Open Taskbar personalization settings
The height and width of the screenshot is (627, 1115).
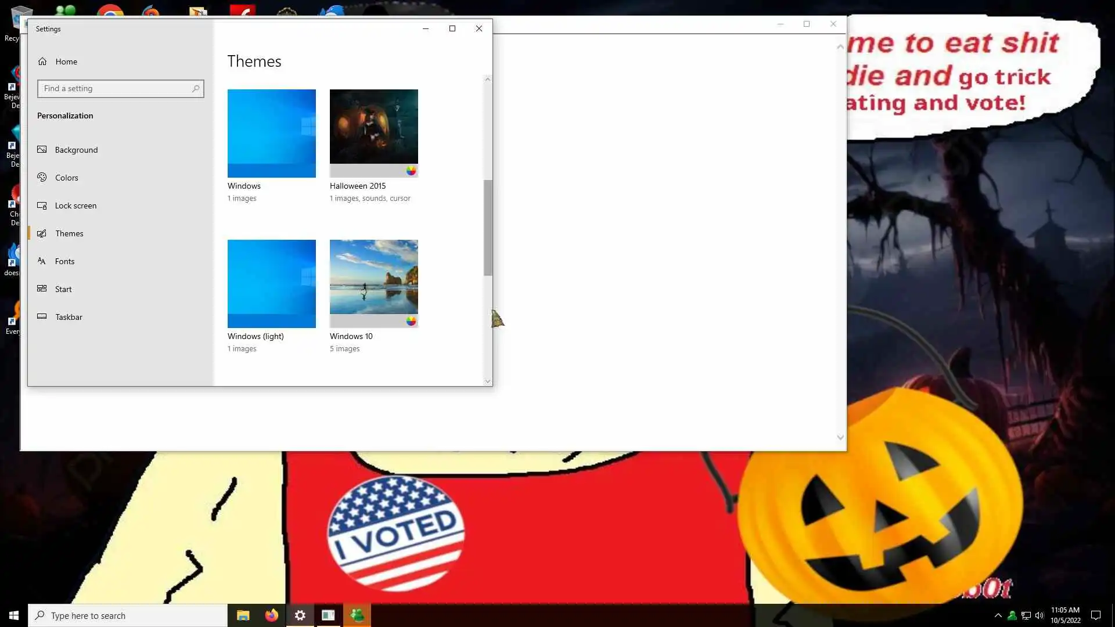point(69,317)
